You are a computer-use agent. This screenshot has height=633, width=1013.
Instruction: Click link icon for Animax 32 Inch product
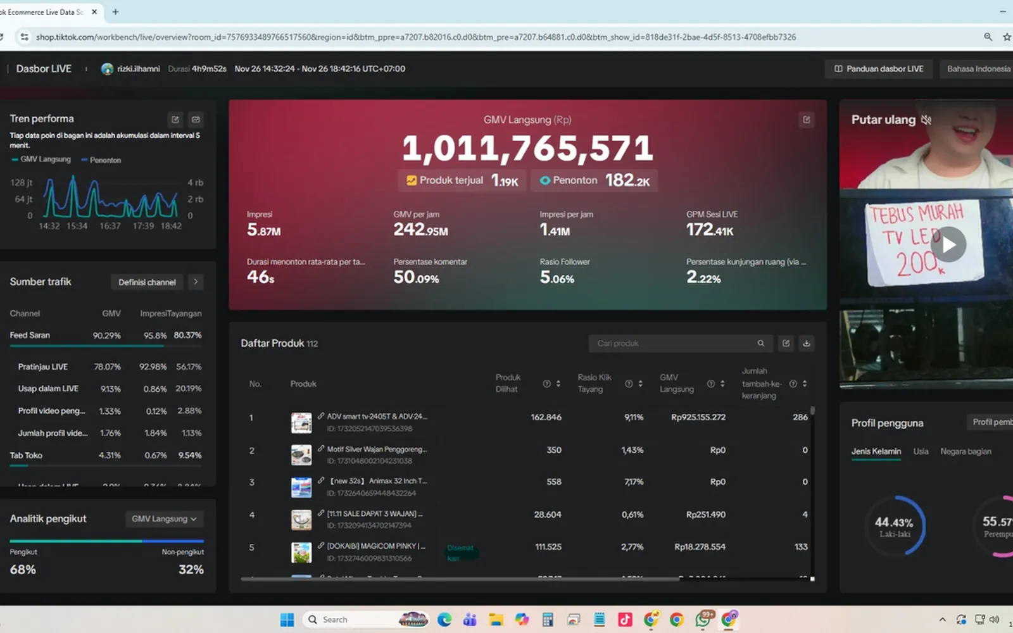tap(321, 480)
